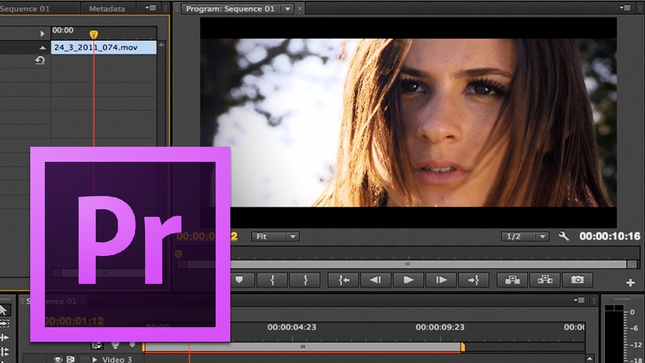Viewport: 645px width, 363px height.
Task: Click the right handle of Timeline zoom bar
Action: 463,347
